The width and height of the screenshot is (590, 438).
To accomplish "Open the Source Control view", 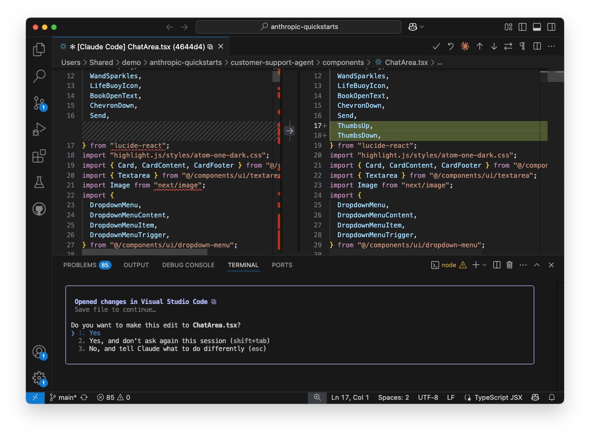I will 39,103.
